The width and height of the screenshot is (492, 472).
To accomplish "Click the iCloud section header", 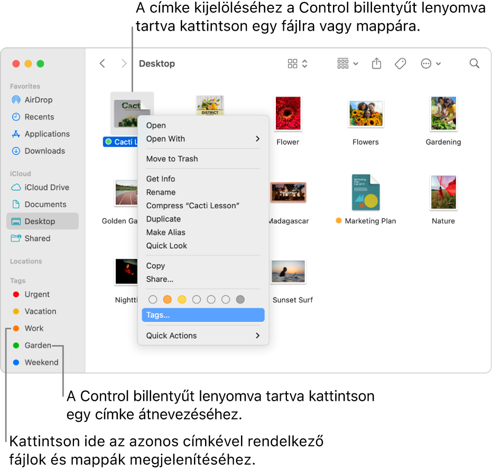I will pos(21,174).
